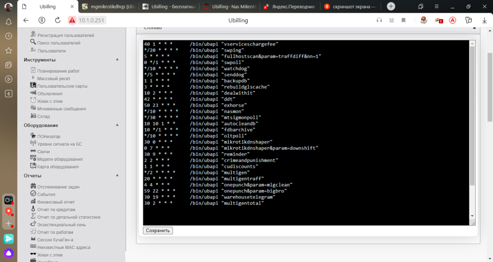Click the headphones read-aloud icon
Image resolution: width=493 pixels, height=262 pixels.
coord(379,20)
